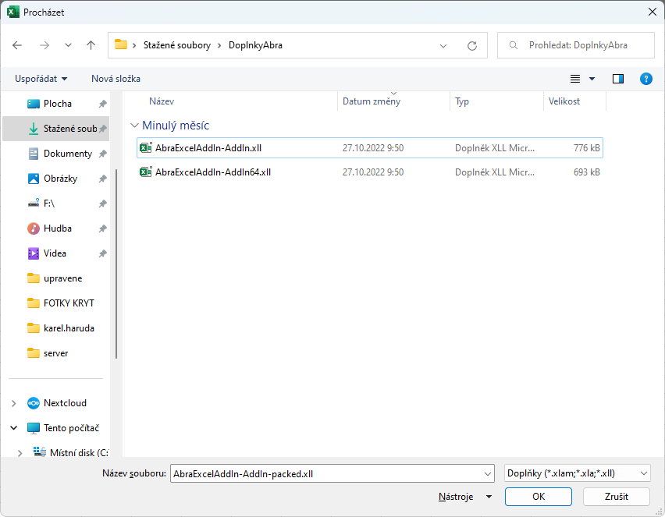The height and width of the screenshot is (517, 665).
Task: Click the folder icon in address bar
Action: [121, 44]
